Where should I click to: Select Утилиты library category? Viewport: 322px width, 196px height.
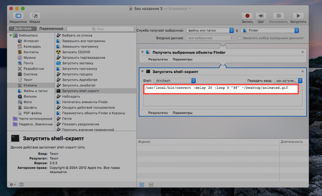30,85
